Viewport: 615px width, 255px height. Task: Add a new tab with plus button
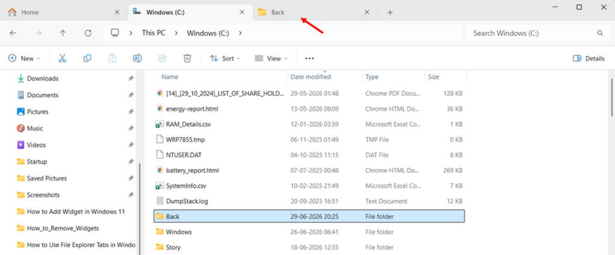[x=390, y=13]
